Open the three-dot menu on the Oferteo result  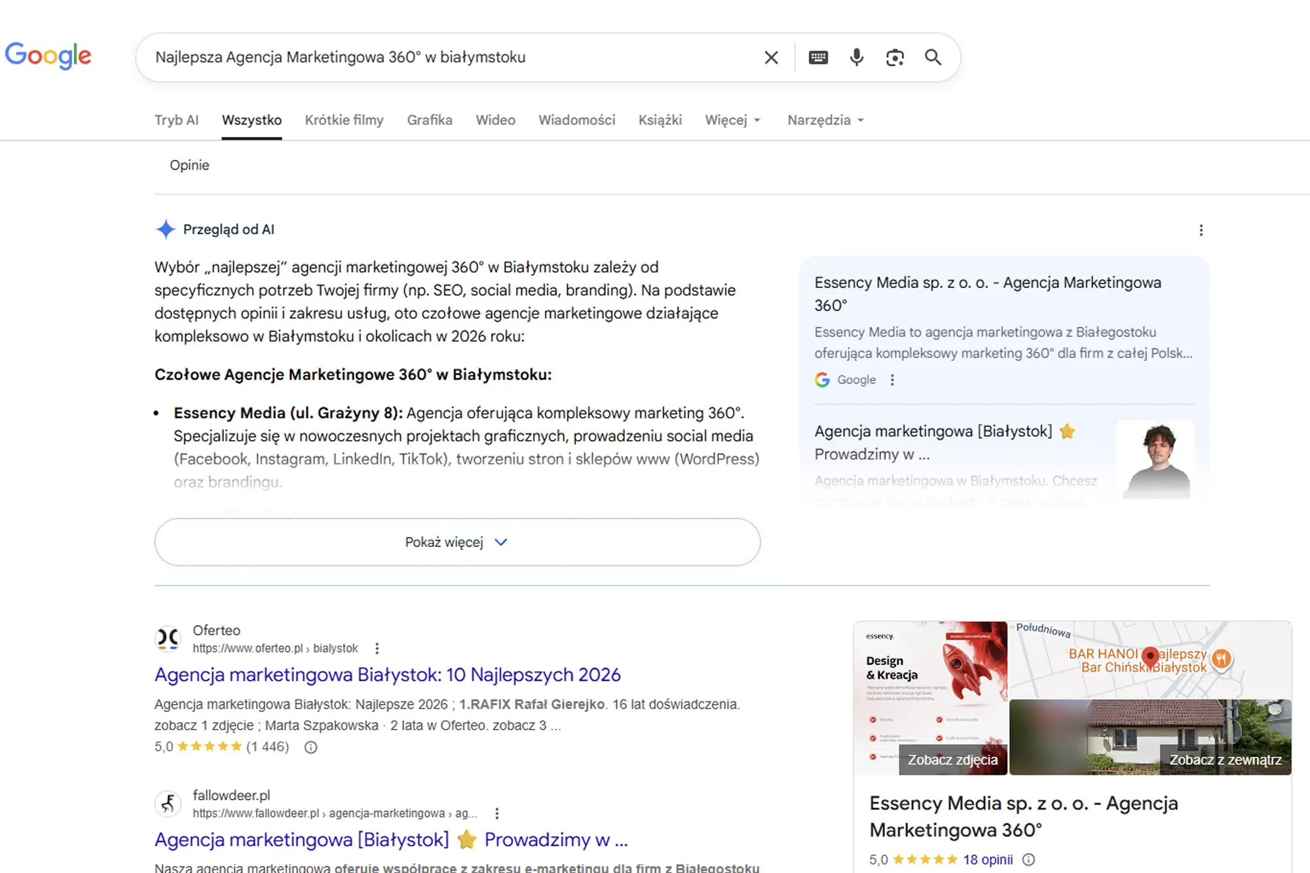tap(377, 648)
